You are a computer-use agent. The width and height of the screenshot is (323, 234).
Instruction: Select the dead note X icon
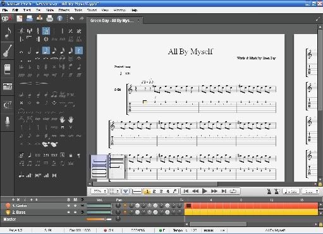[x=21, y=103]
